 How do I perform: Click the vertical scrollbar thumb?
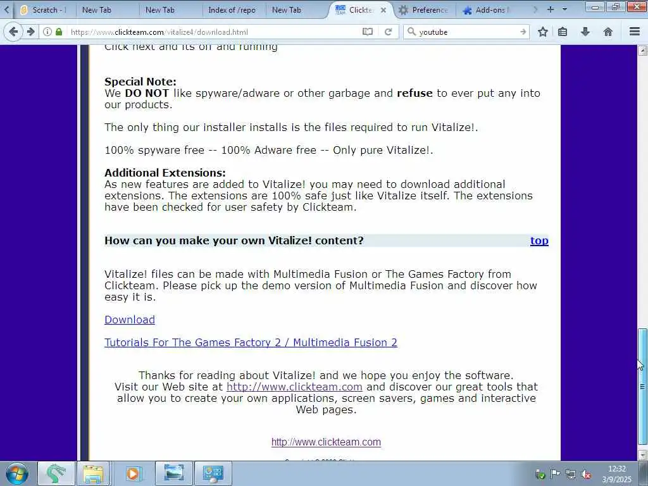coord(642,387)
